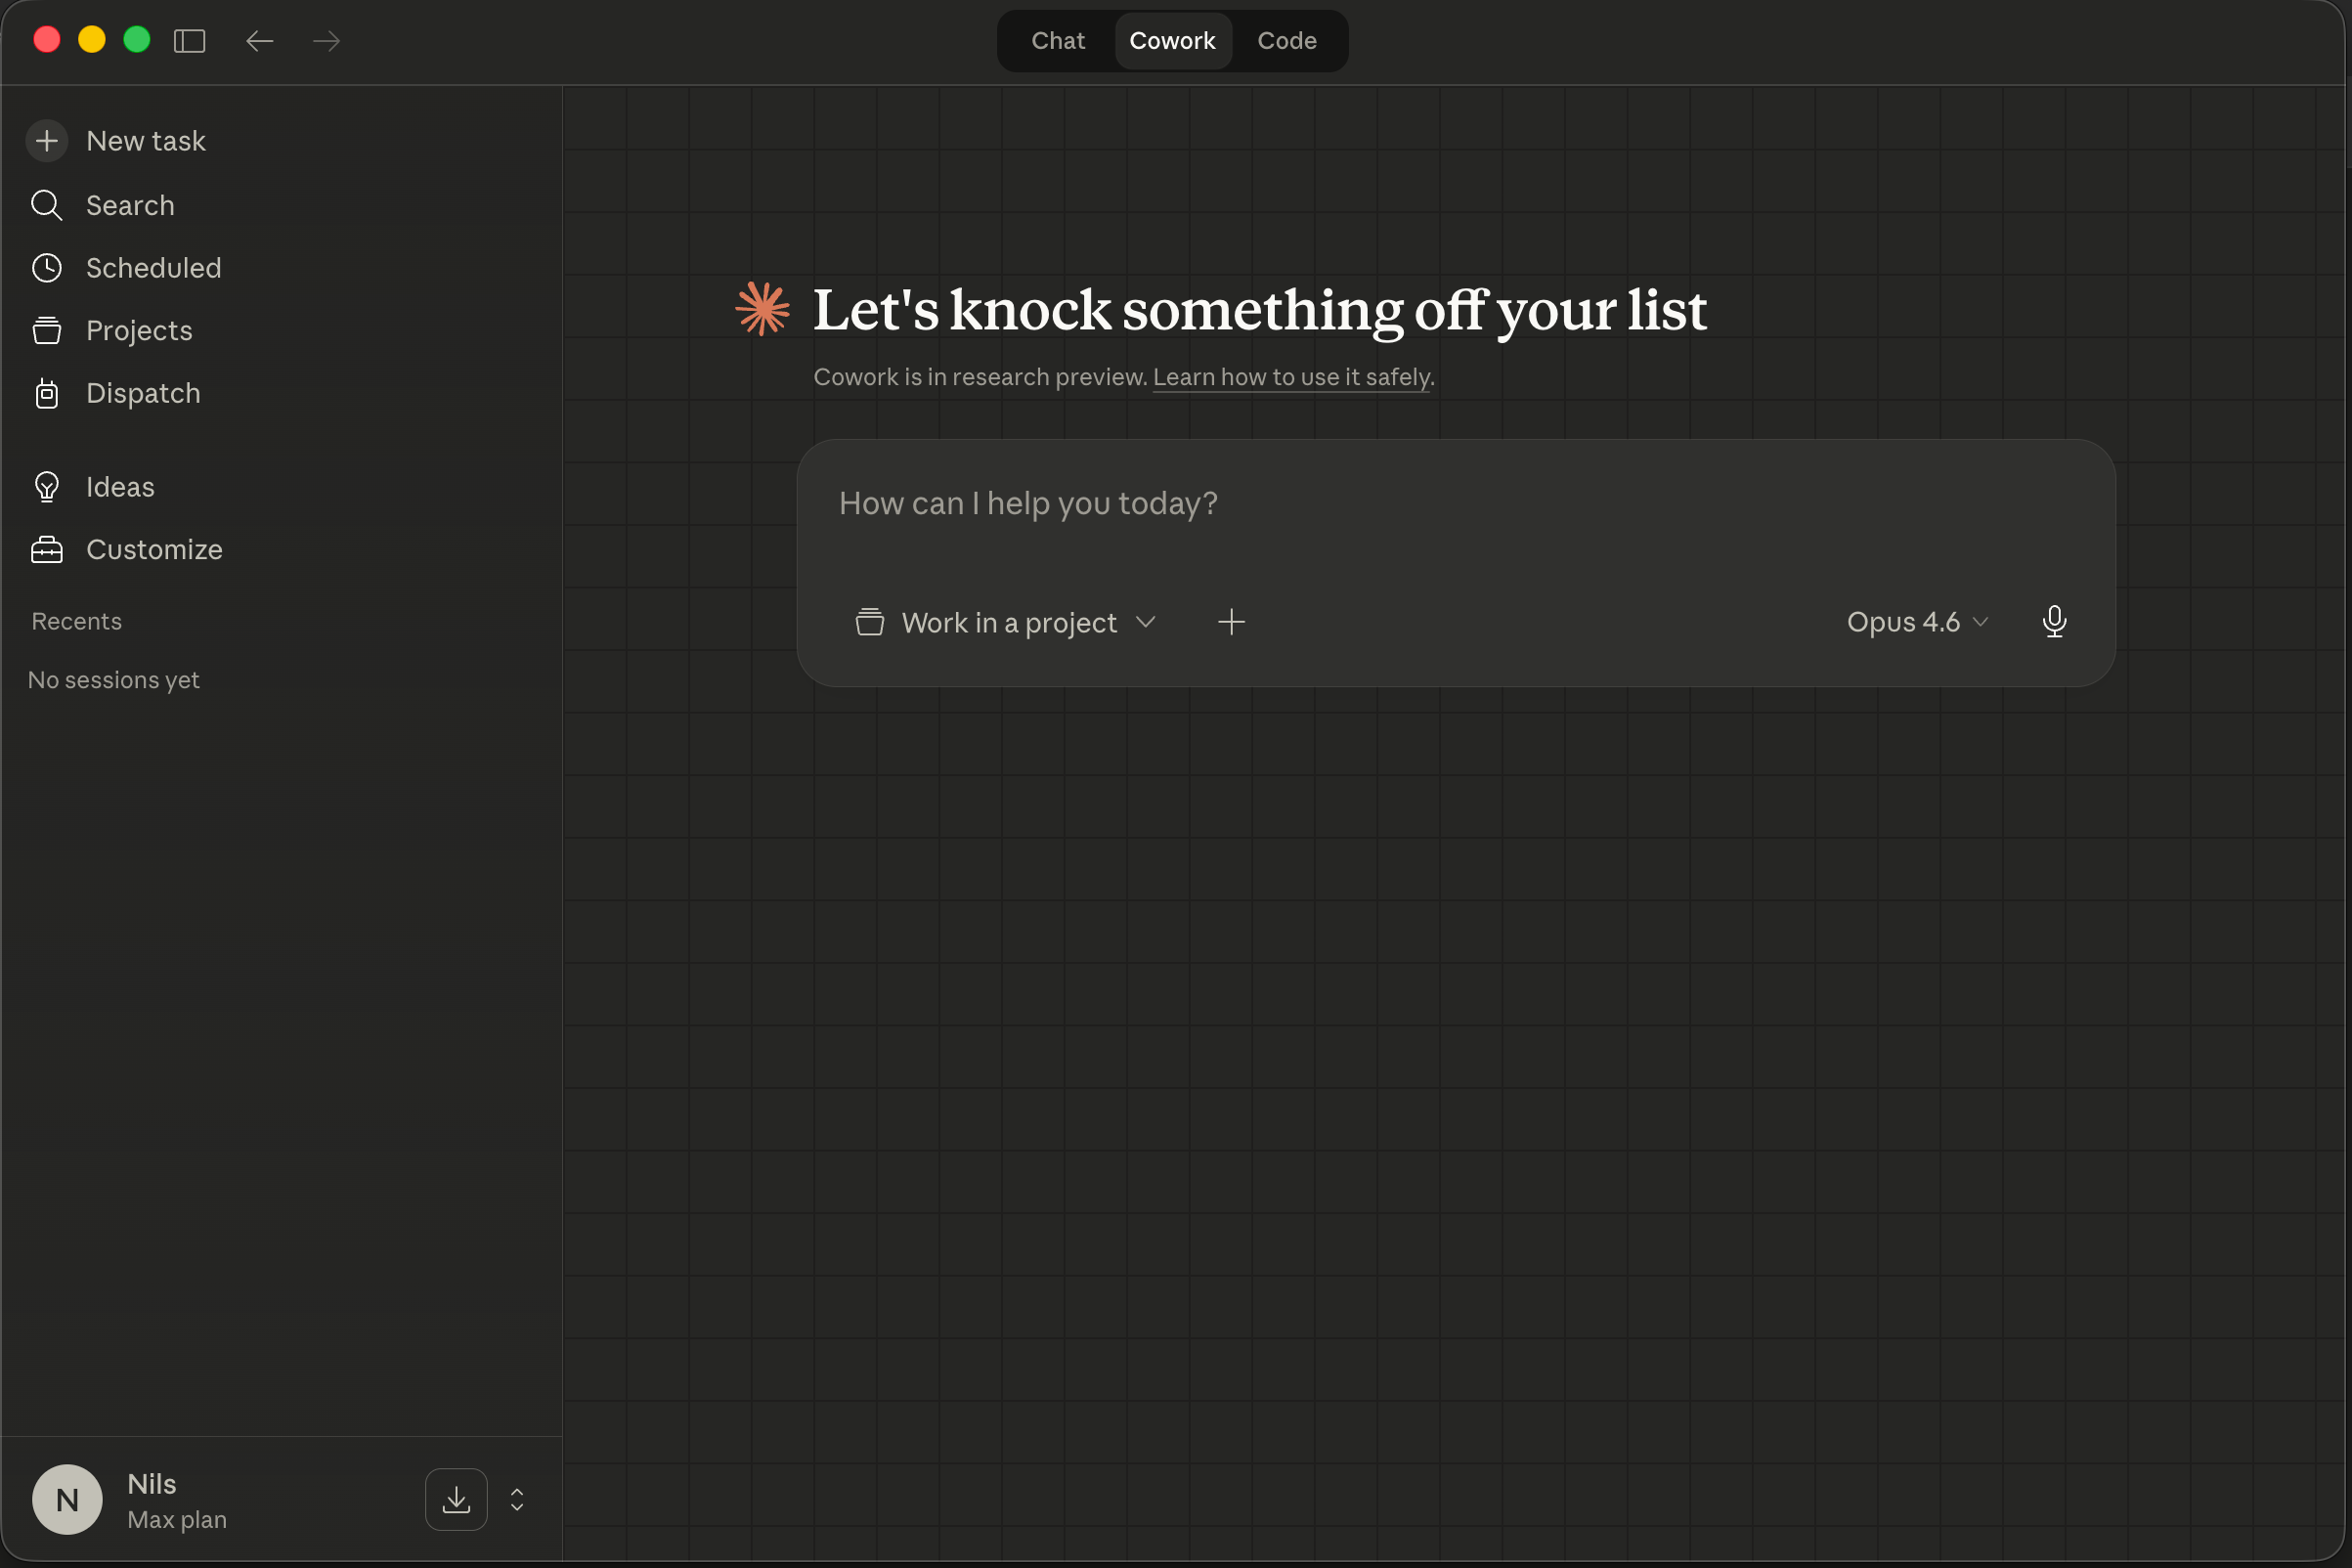The width and height of the screenshot is (2352, 1568).
Task: Open Search from the sidebar
Action: coord(103,205)
